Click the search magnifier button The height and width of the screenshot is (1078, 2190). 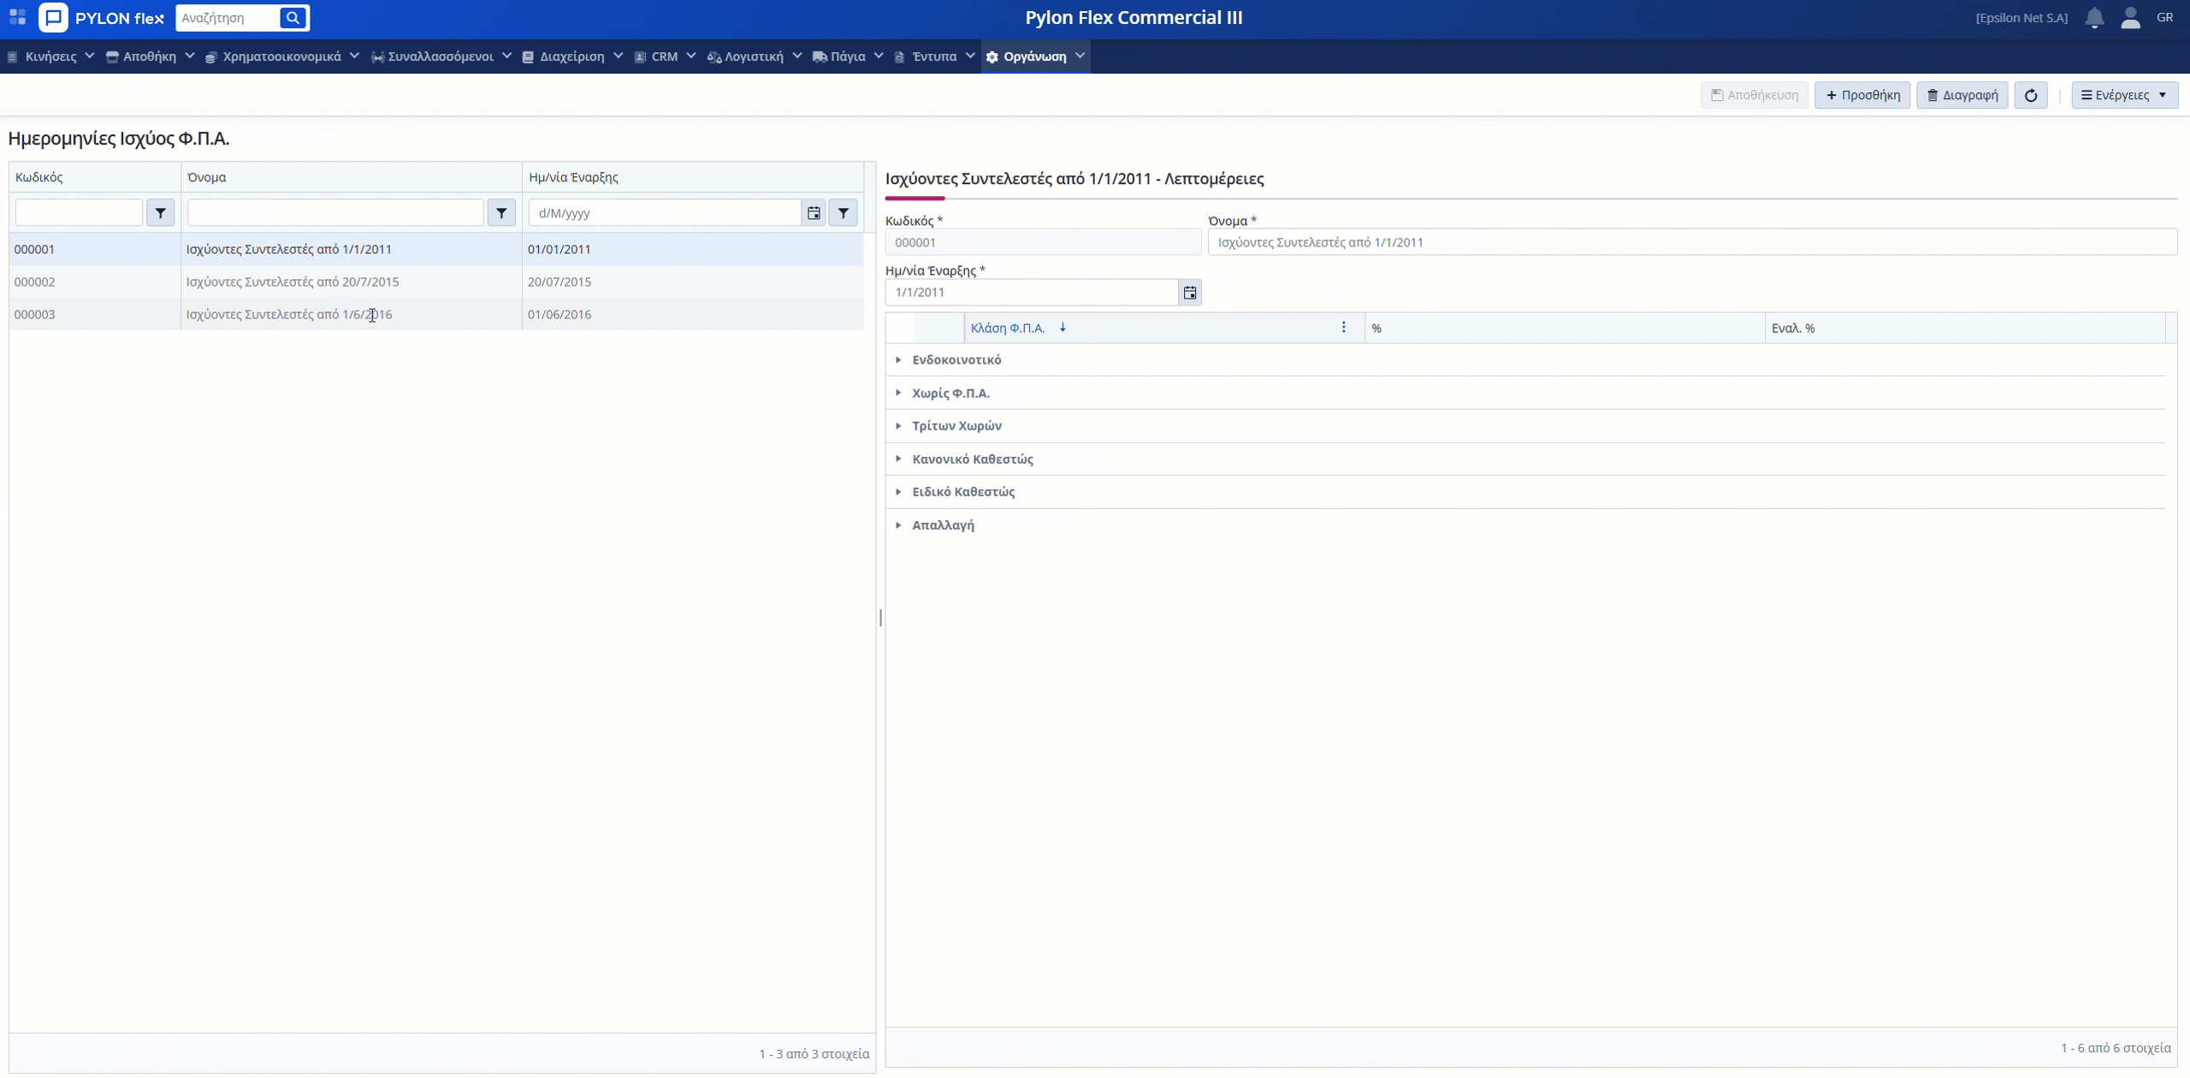pos(293,18)
